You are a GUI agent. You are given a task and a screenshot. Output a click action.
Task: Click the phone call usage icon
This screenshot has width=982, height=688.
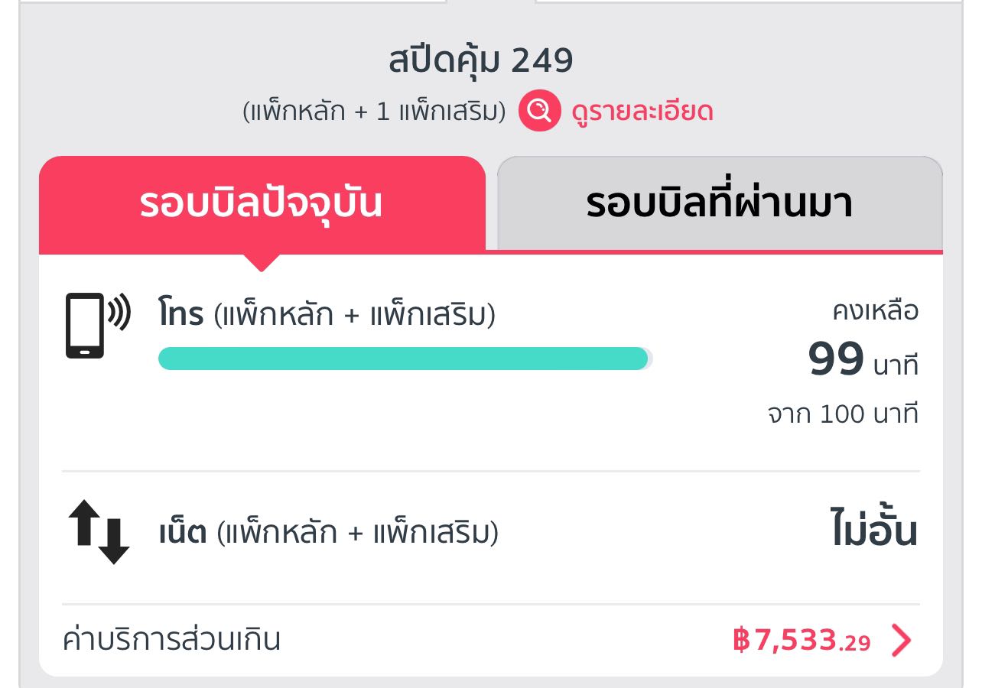pyautogui.click(x=98, y=325)
